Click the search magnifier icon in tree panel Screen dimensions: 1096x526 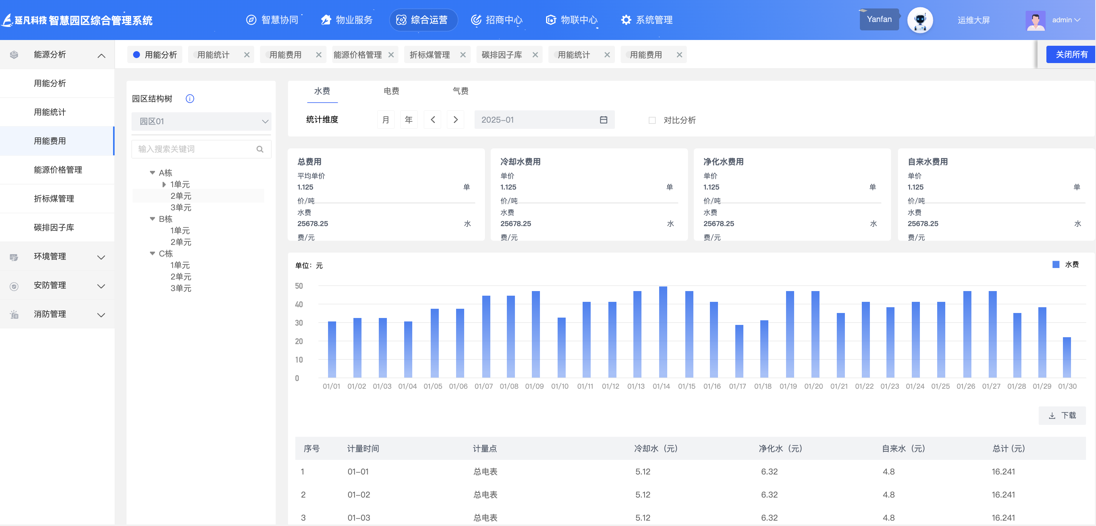pos(260,149)
